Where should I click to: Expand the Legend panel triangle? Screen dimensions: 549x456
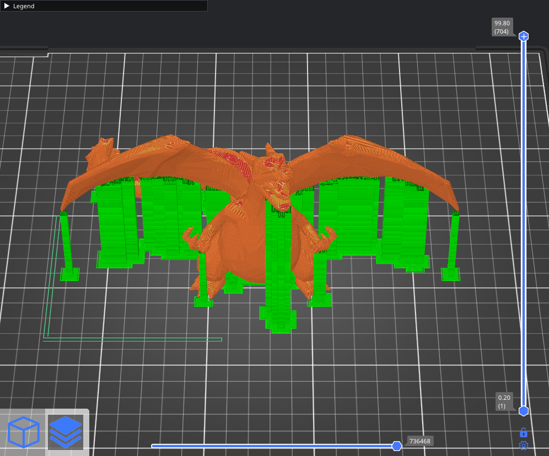[7, 6]
